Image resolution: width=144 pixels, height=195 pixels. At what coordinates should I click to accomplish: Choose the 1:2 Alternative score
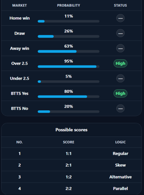point(72,177)
